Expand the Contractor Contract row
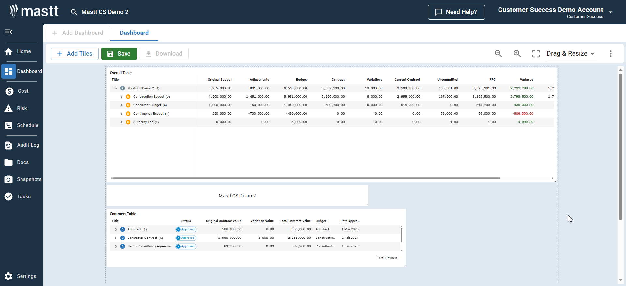The image size is (626, 286). click(116, 238)
